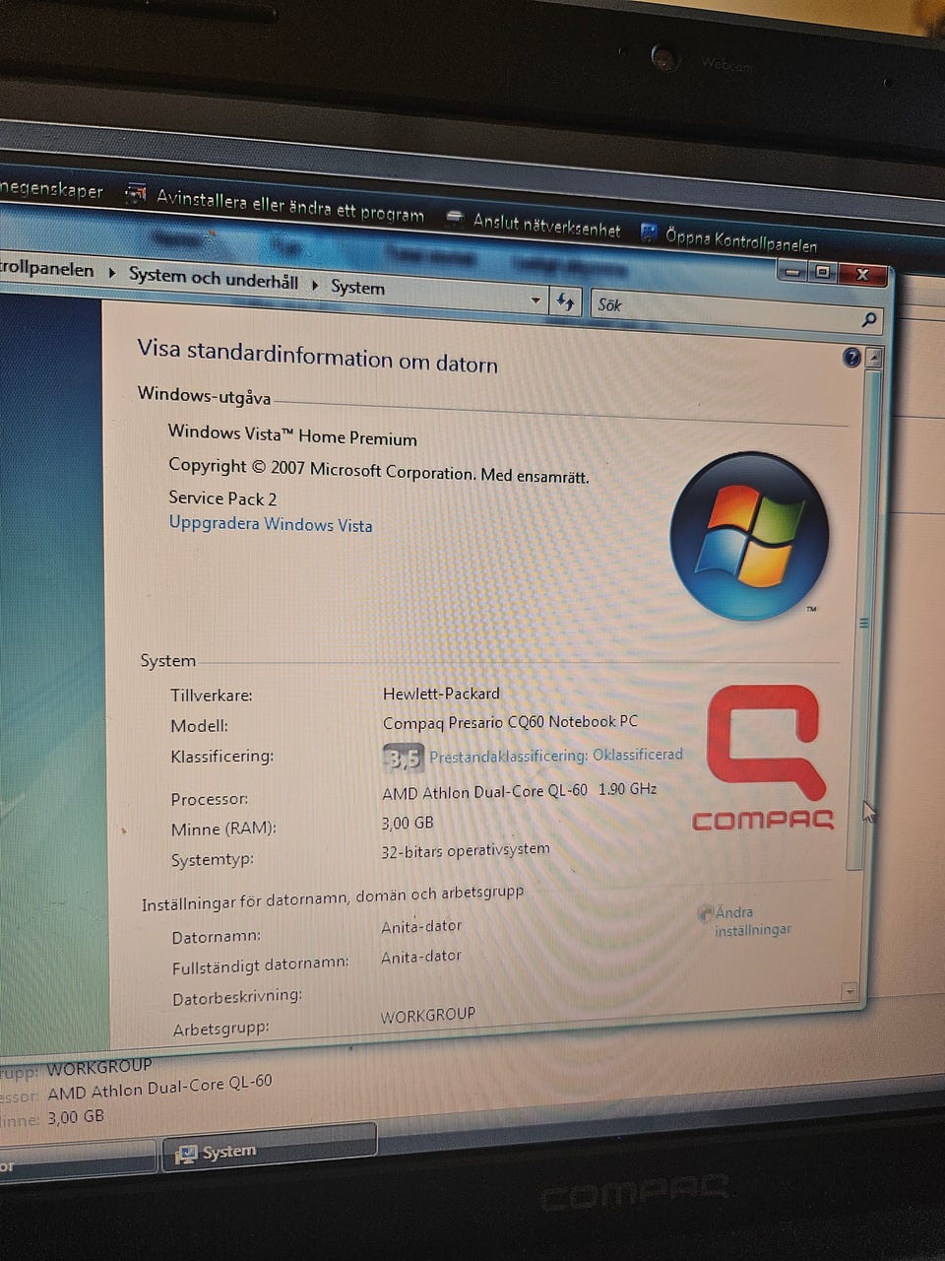Click Compaq Presario CQ60 Notebook PC text
Viewport: 945px width, 1261px height.
[x=510, y=722]
